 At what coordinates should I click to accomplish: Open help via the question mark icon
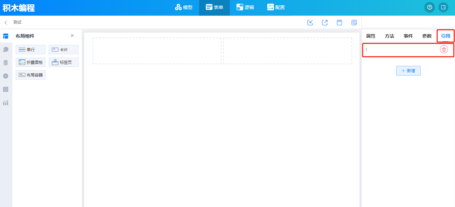(x=429, y=7)
